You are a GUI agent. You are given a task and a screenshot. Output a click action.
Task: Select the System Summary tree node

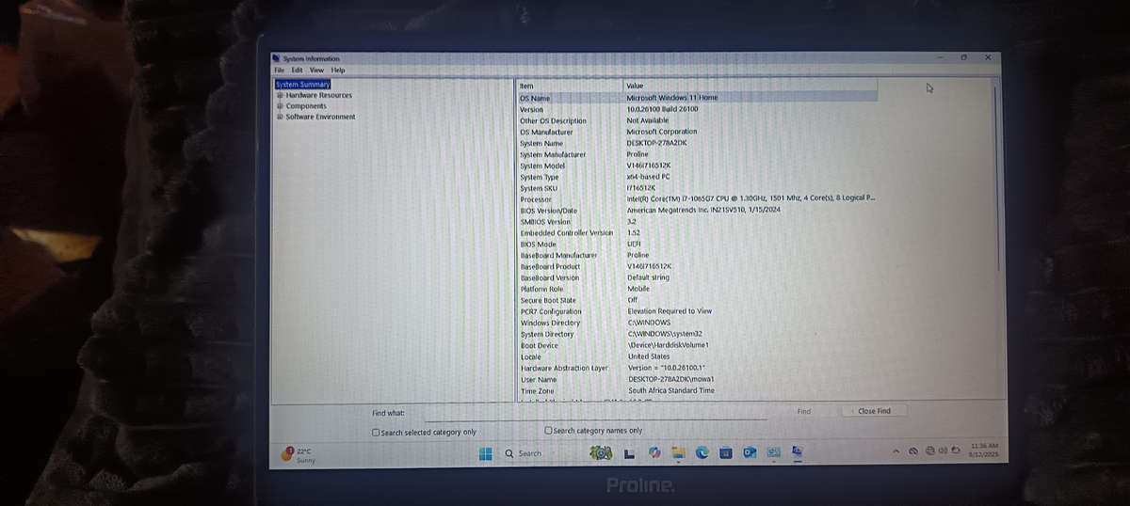click(x=302, y=85)
